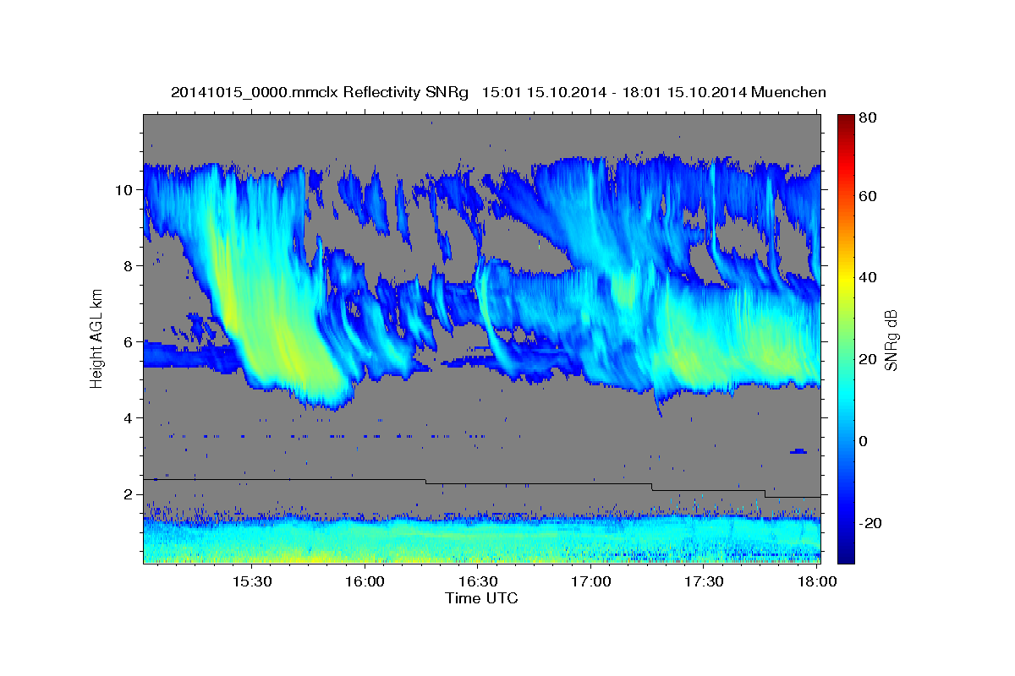Click the 'SNRg dB' colorbar label
This screenshot has width=1015, height=676.
pyautogui.click(x=890, y=340)
